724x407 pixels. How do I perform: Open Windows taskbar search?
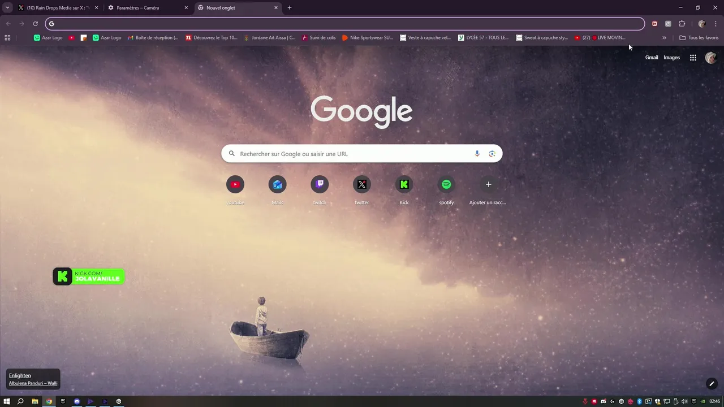coord(20,401)
